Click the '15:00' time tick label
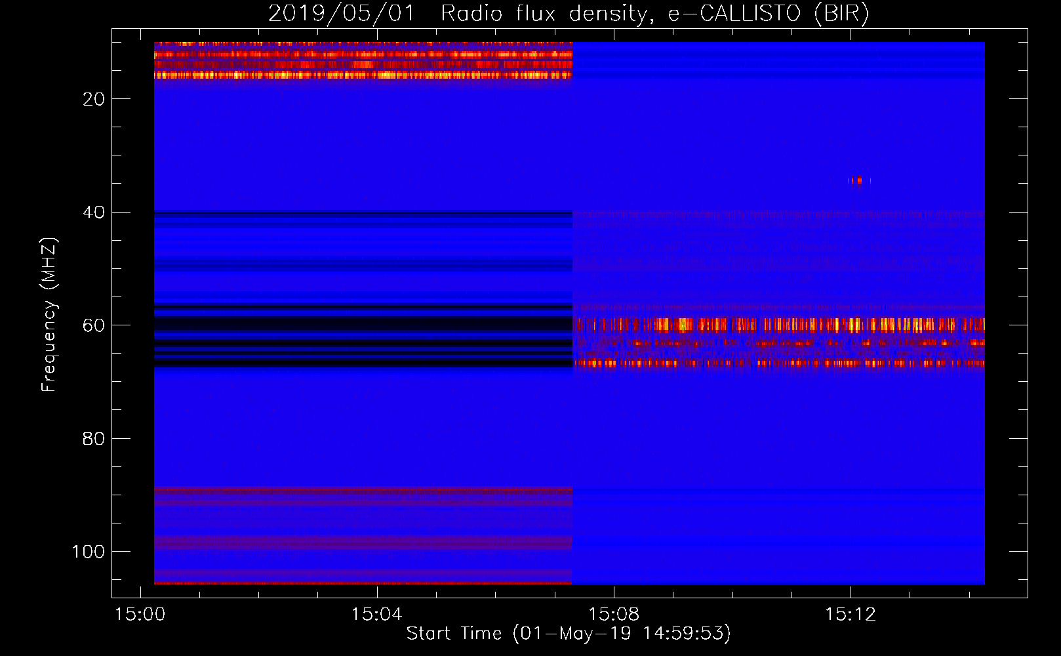 point(140,614)
